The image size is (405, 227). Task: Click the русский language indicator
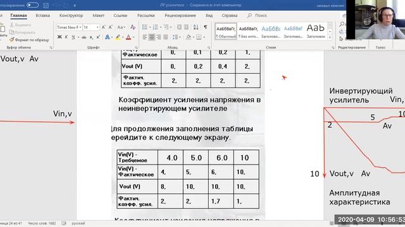pos(78,223)
